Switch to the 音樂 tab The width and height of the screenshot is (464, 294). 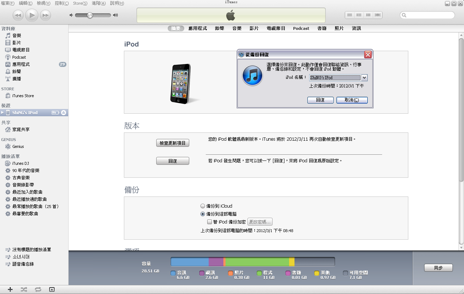pyautogui.click(x=237, y=28)
